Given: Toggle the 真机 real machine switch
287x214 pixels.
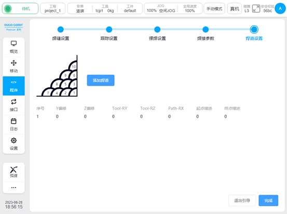Looking at the screenshot, I should pyautogui.click(x=235, y=8).
